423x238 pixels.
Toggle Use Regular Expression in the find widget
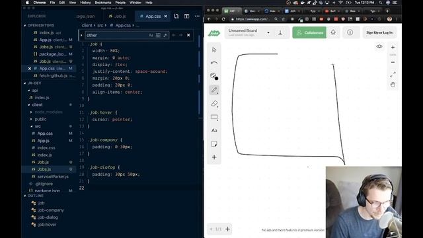(x=165, y=35)
